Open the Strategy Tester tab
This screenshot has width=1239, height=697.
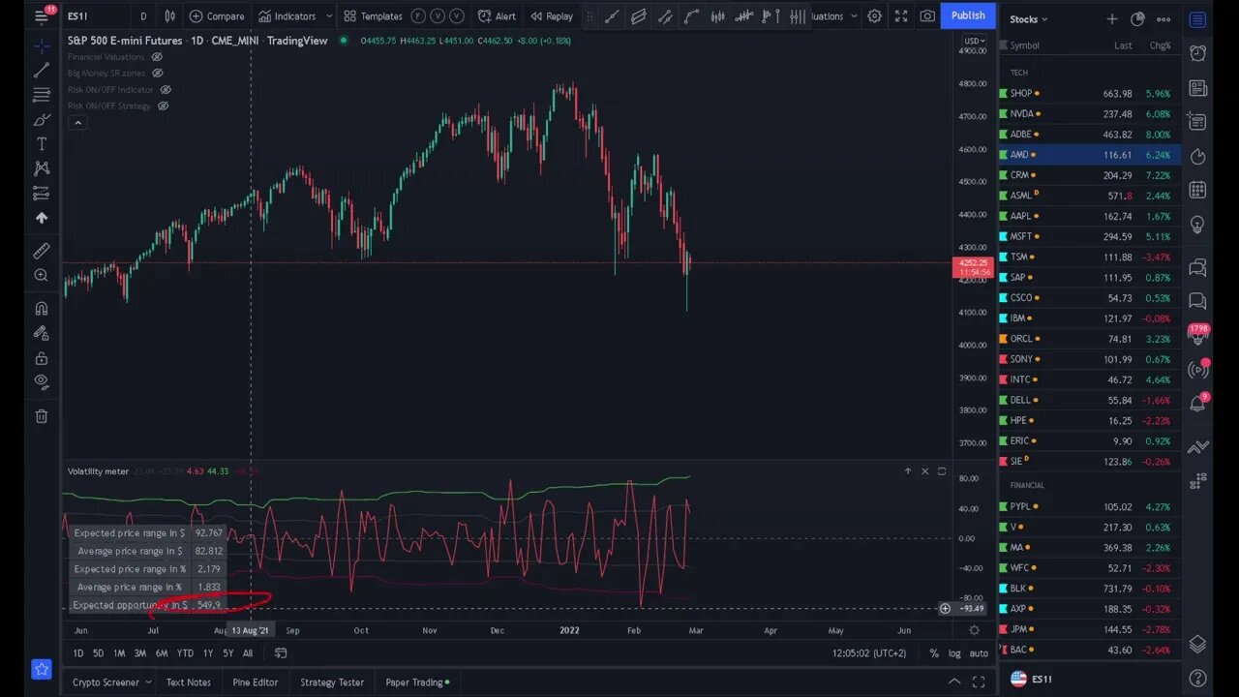click(x=332, y=682)
